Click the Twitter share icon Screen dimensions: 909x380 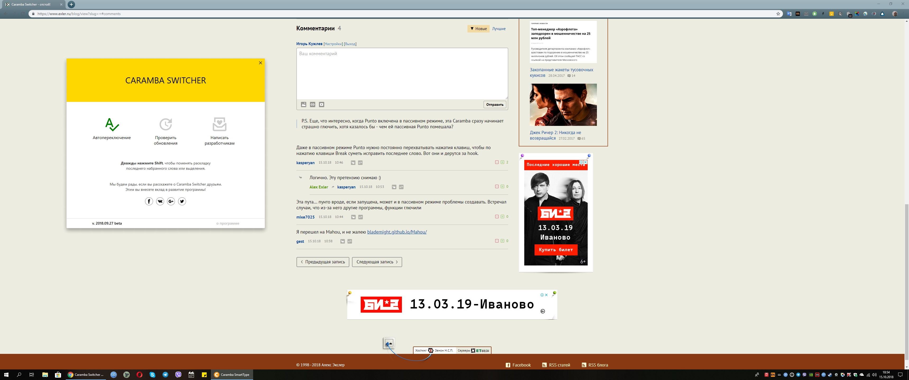tap(182, 201)
